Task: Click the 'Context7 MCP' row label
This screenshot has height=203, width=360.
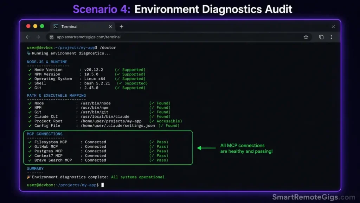Action: [x=49, y=156]
